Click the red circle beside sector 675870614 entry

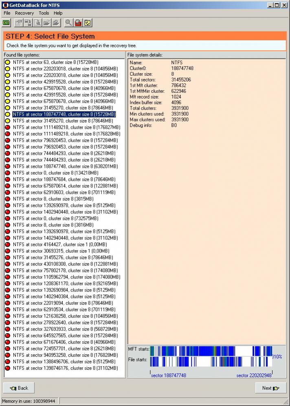[x=8, y=186]
